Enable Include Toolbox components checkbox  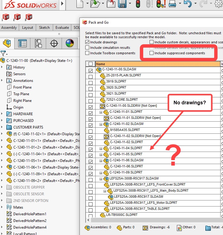[x=87, y=53]
